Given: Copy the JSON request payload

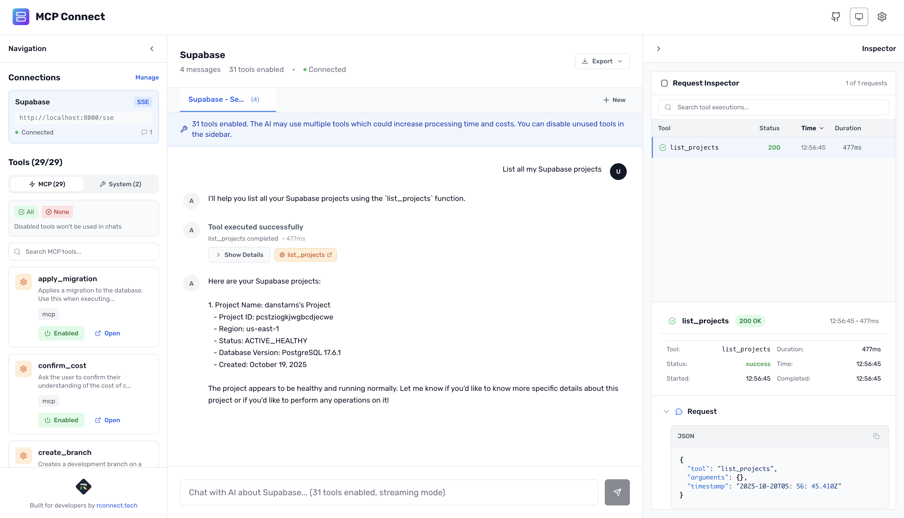Looking at the screenshot, I should point(876,436).
